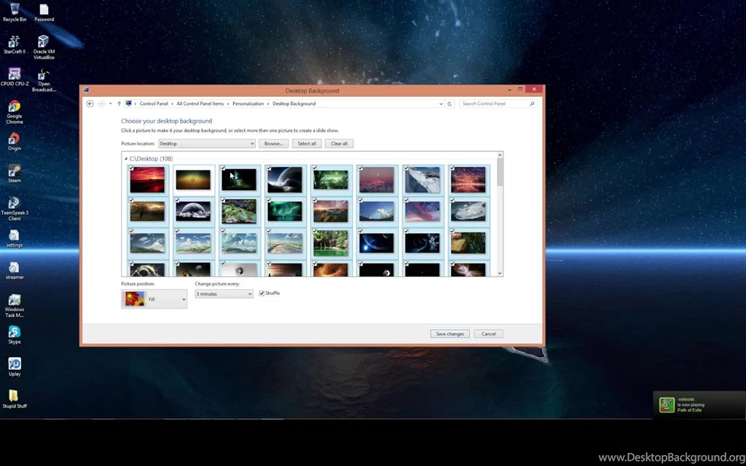Navigate to Personalization via breadcrumb
This screenshot has height=466, width=746.
coord(248,103)
